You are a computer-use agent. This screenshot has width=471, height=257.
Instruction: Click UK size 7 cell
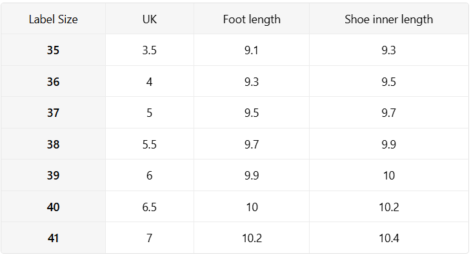(x=150, y=238)
